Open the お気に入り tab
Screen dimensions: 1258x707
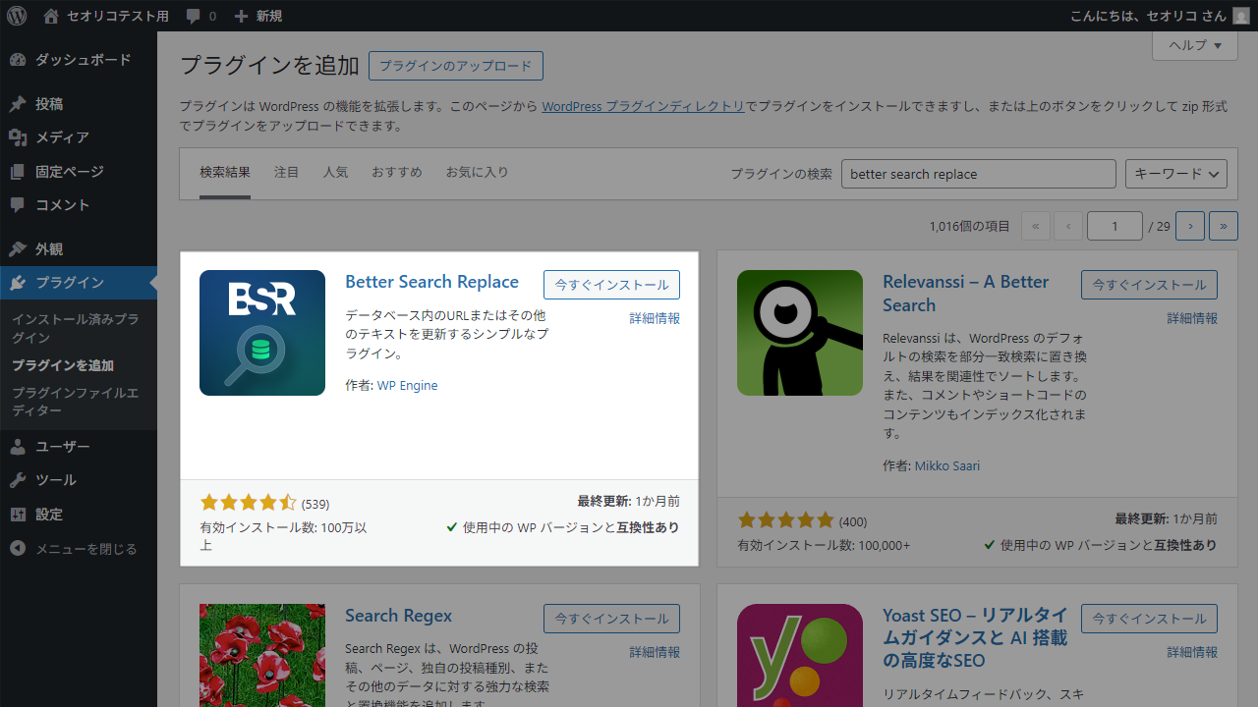point(478,171)
